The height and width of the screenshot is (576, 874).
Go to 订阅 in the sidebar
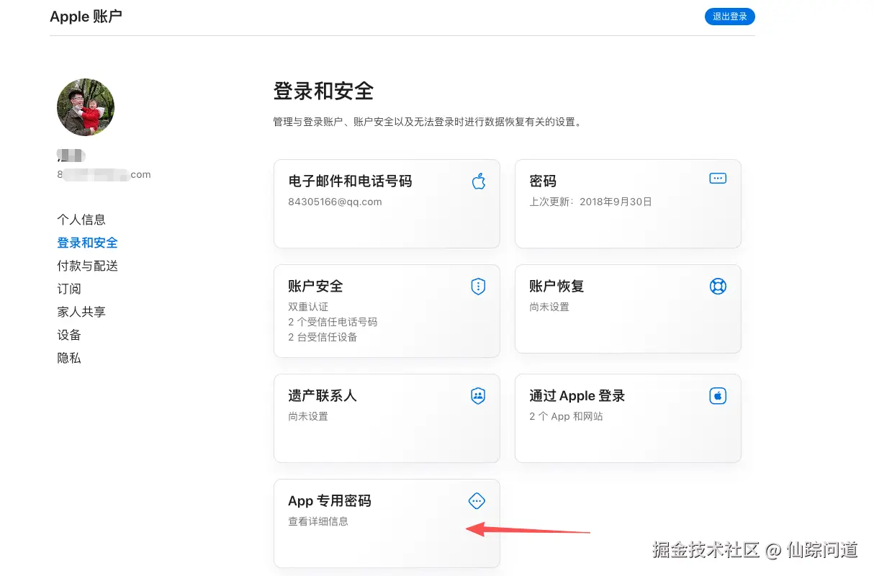pos(69,289)
